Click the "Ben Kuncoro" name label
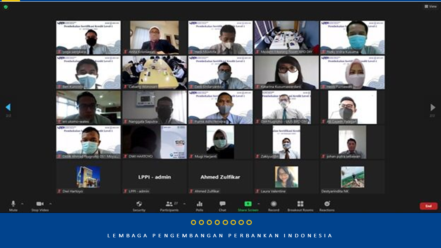The width and height of the screenshot is (441, 248). point(73,87)
